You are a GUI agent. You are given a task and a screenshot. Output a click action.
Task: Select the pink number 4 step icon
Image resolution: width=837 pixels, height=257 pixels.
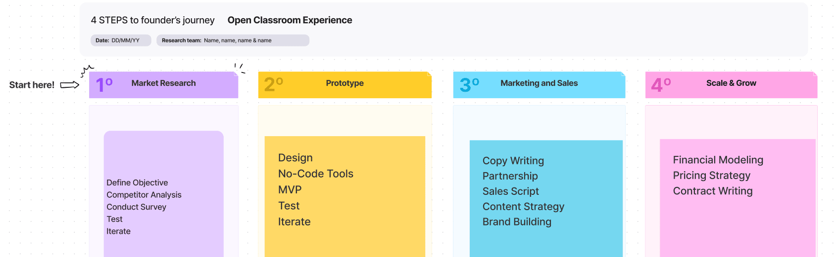click(x=661, y=84)
